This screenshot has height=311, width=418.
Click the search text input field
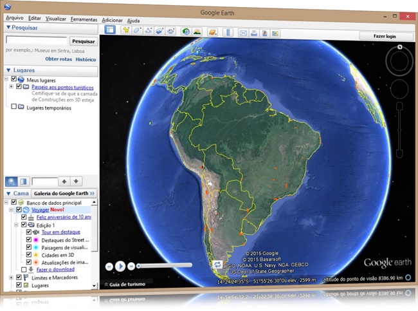36,41
